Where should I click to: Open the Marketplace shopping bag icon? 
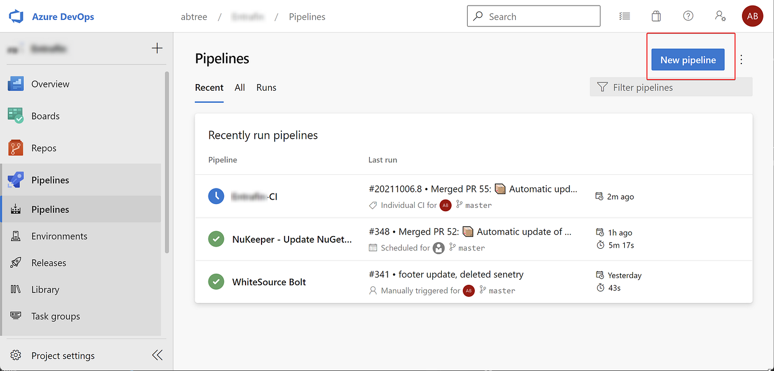656,16
